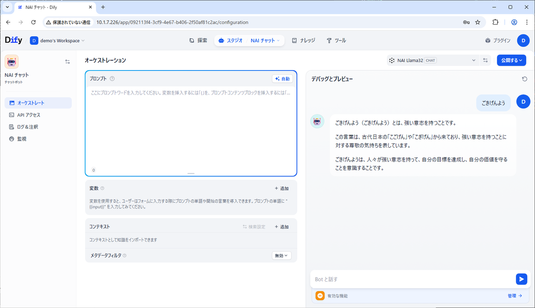Open 管理 manage features link
Screen dimensions: 535x308
[x=514, y=296]
